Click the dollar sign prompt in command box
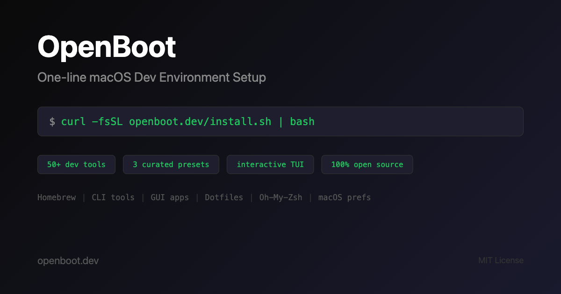The height and width of the screenshot is (294, 561). click(53, 121)
